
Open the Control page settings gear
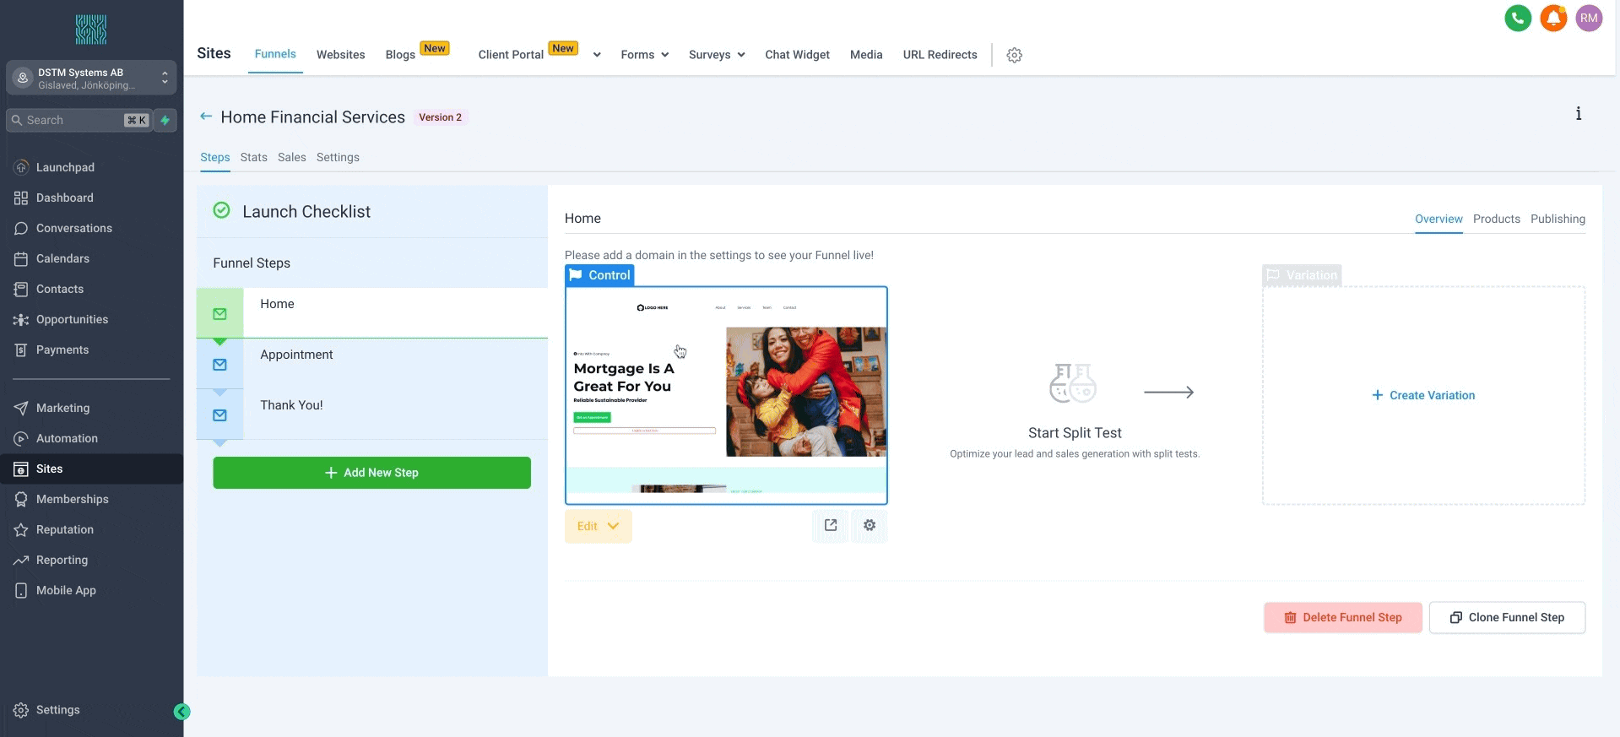[870, 525]
